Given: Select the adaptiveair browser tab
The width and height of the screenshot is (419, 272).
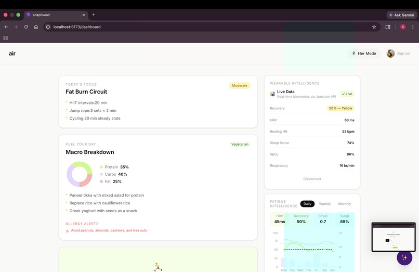Looking at the screenshot, I should coord(56,15).
